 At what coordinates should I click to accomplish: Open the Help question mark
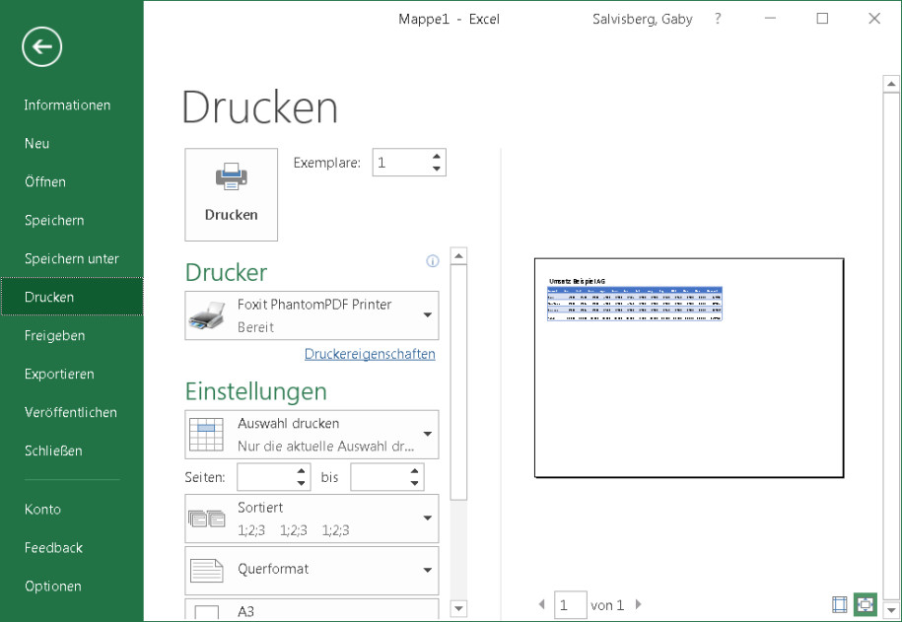click(718, 19)
